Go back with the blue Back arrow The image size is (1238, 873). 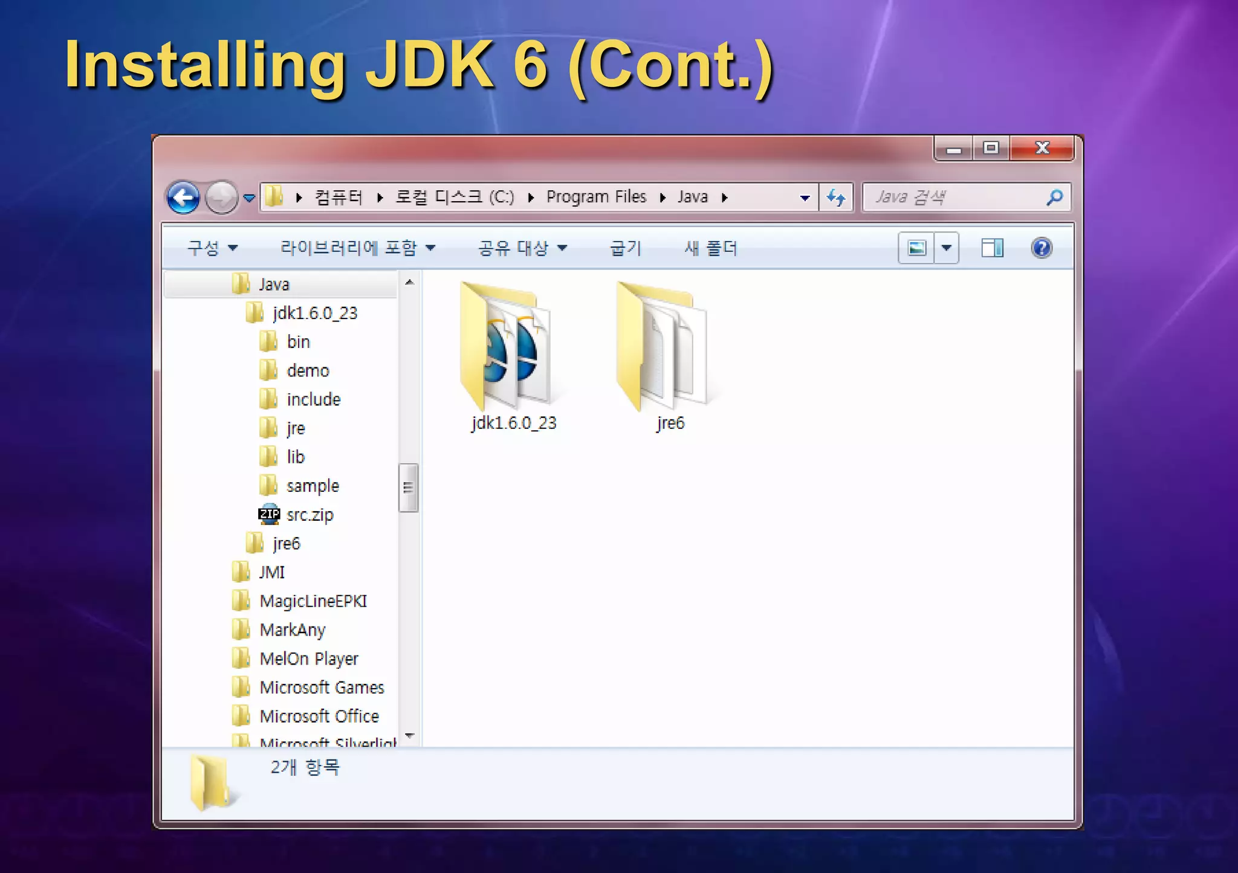tap(183, 197)
